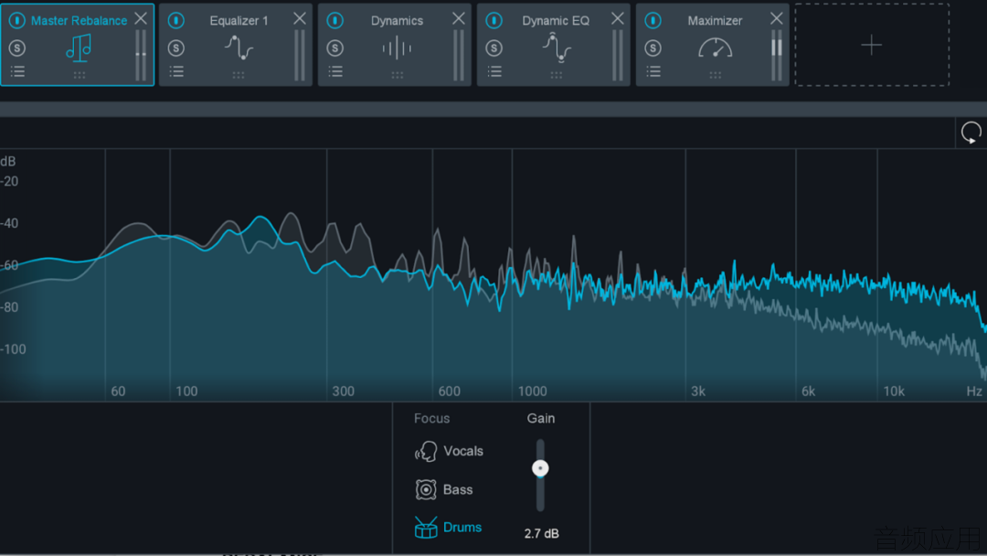The width and height of the screenshot is (987, 556).
Task: Open presets list for Dynamics
Action: tap(336, 71)
